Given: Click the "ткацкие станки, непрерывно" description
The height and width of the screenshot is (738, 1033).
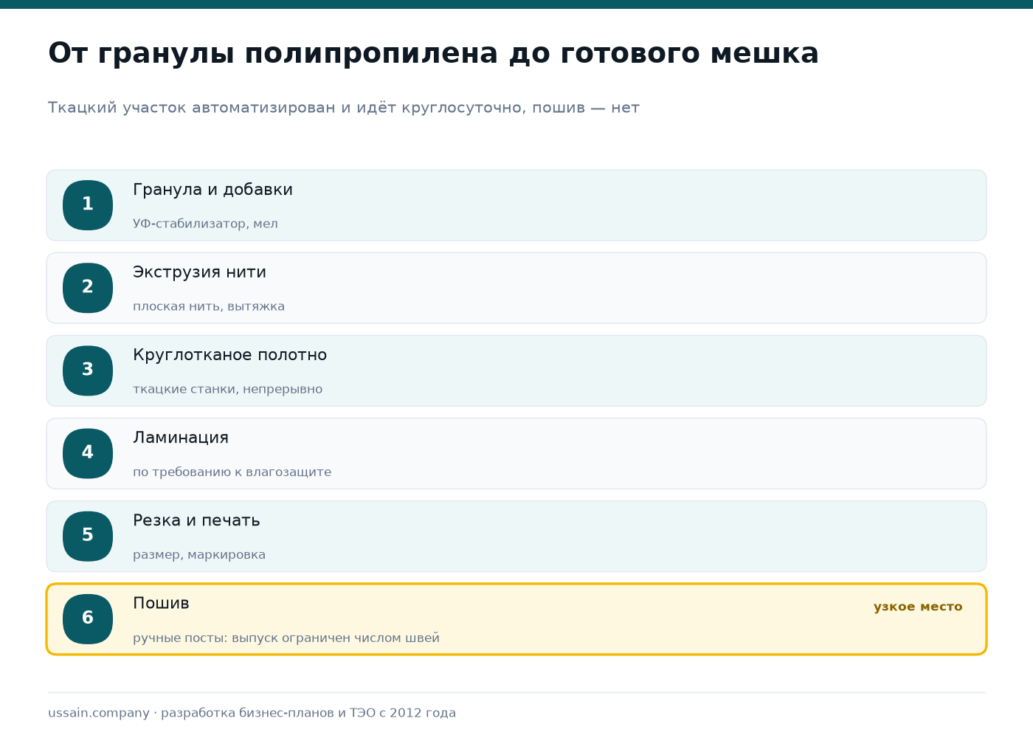Looking at the screenshot, I should 227,389.
